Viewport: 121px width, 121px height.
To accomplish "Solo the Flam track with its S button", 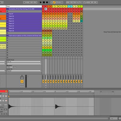I will click(22, 84).
